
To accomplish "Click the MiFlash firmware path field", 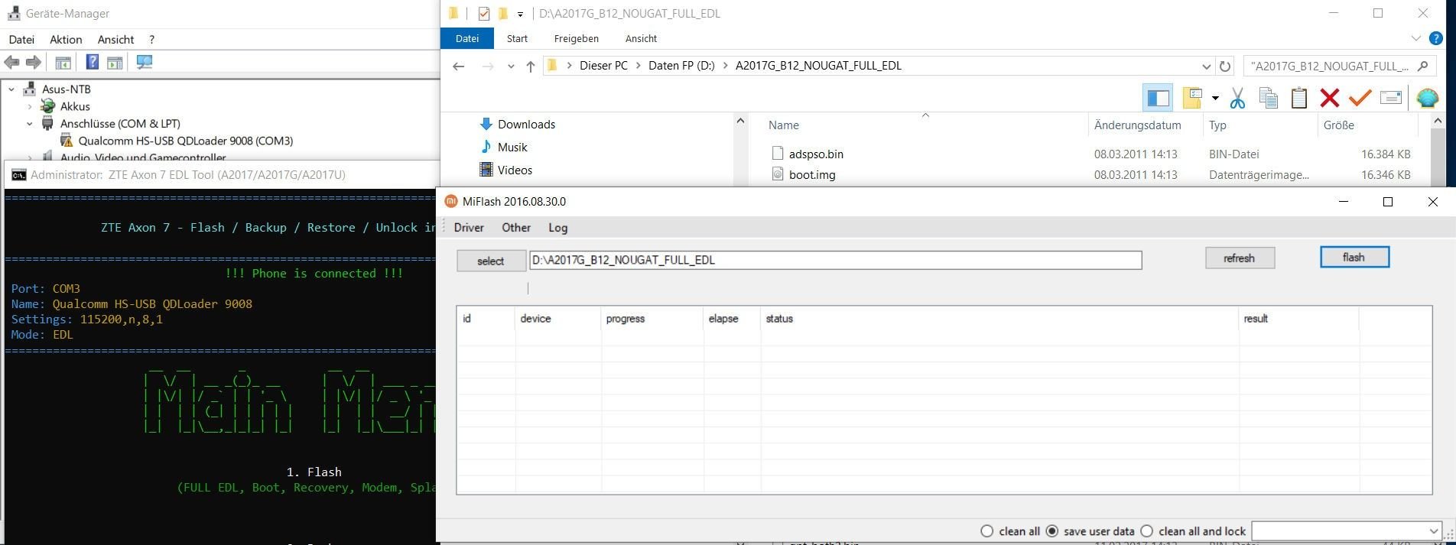I will point(836,260).
